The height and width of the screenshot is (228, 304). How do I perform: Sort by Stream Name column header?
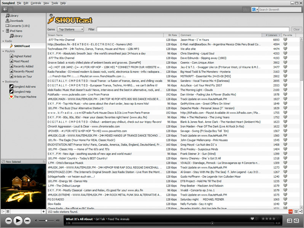coord(105,35)
